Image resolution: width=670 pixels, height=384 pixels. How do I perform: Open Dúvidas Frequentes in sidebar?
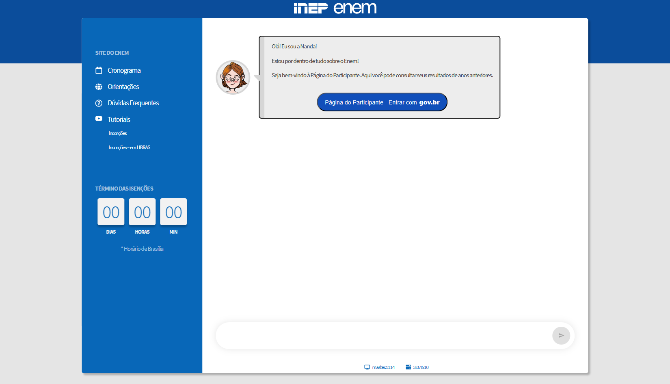[x=133, y=103]
